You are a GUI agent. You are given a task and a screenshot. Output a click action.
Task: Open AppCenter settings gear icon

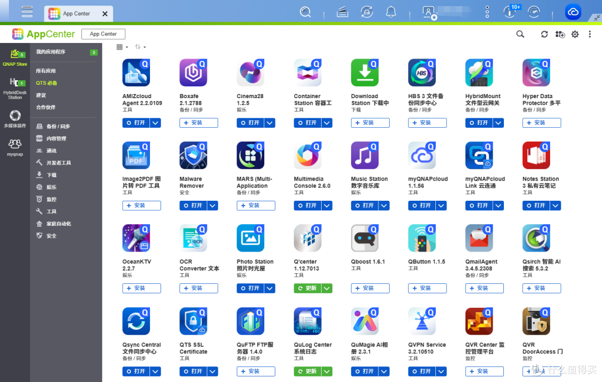click(x=575, y=34)
